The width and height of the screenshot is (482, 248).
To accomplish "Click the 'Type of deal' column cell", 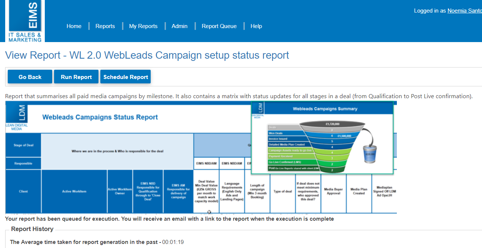I will pyautogui.click(x=283, y=191).
